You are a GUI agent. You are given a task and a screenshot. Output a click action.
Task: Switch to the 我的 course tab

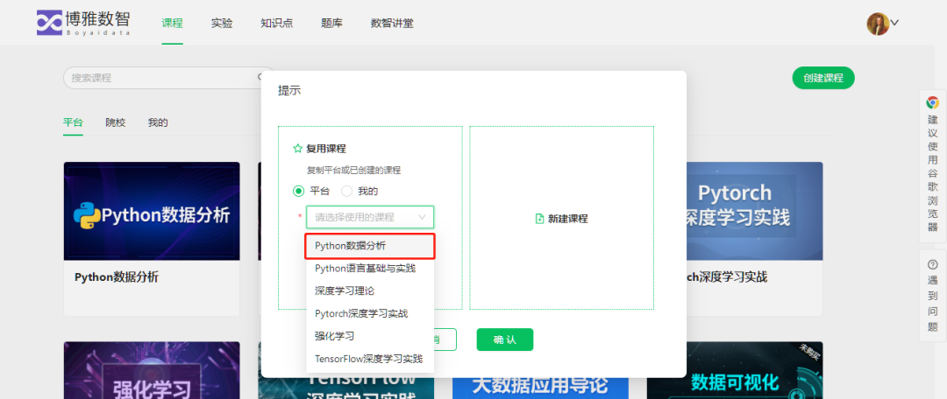[158, 122]
